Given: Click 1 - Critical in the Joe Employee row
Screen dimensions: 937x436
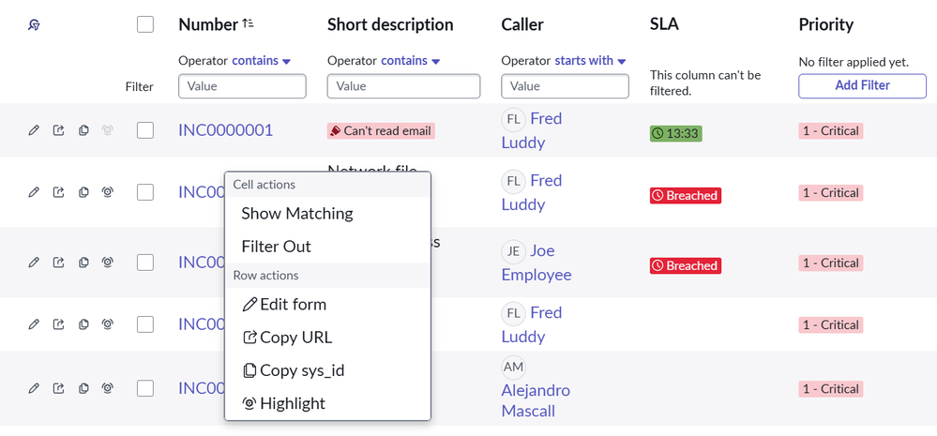Looking at the screenshot, I should [x=831, y=263].
